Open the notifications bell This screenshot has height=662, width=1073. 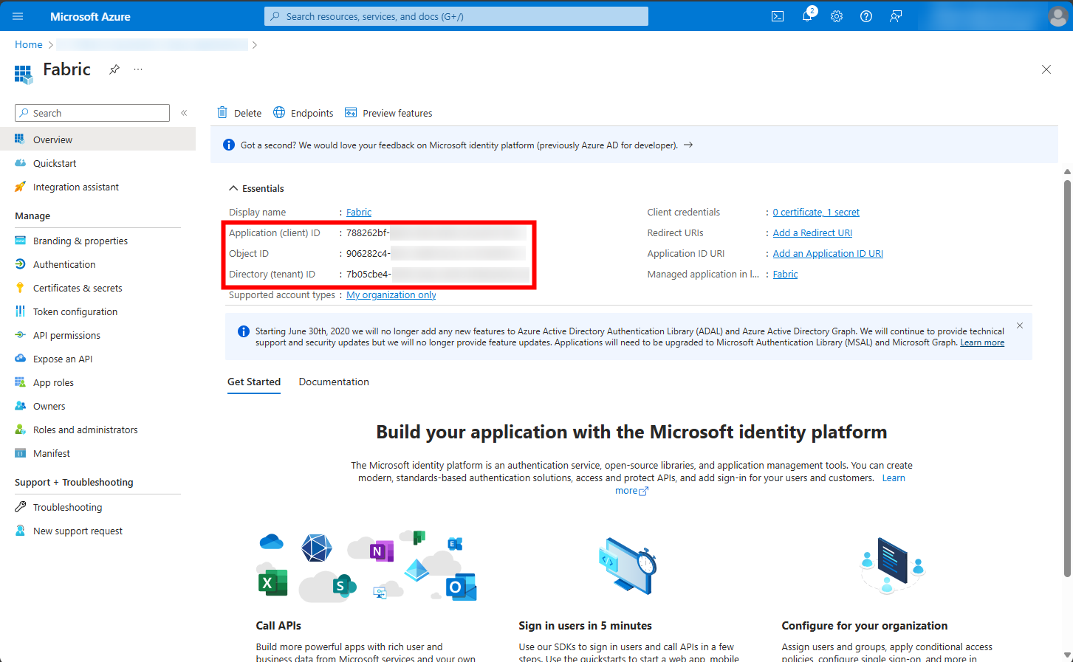(807, 16)
